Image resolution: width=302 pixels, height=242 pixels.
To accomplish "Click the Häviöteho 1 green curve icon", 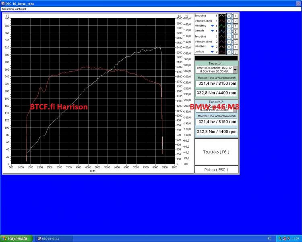I will [221, 25].
